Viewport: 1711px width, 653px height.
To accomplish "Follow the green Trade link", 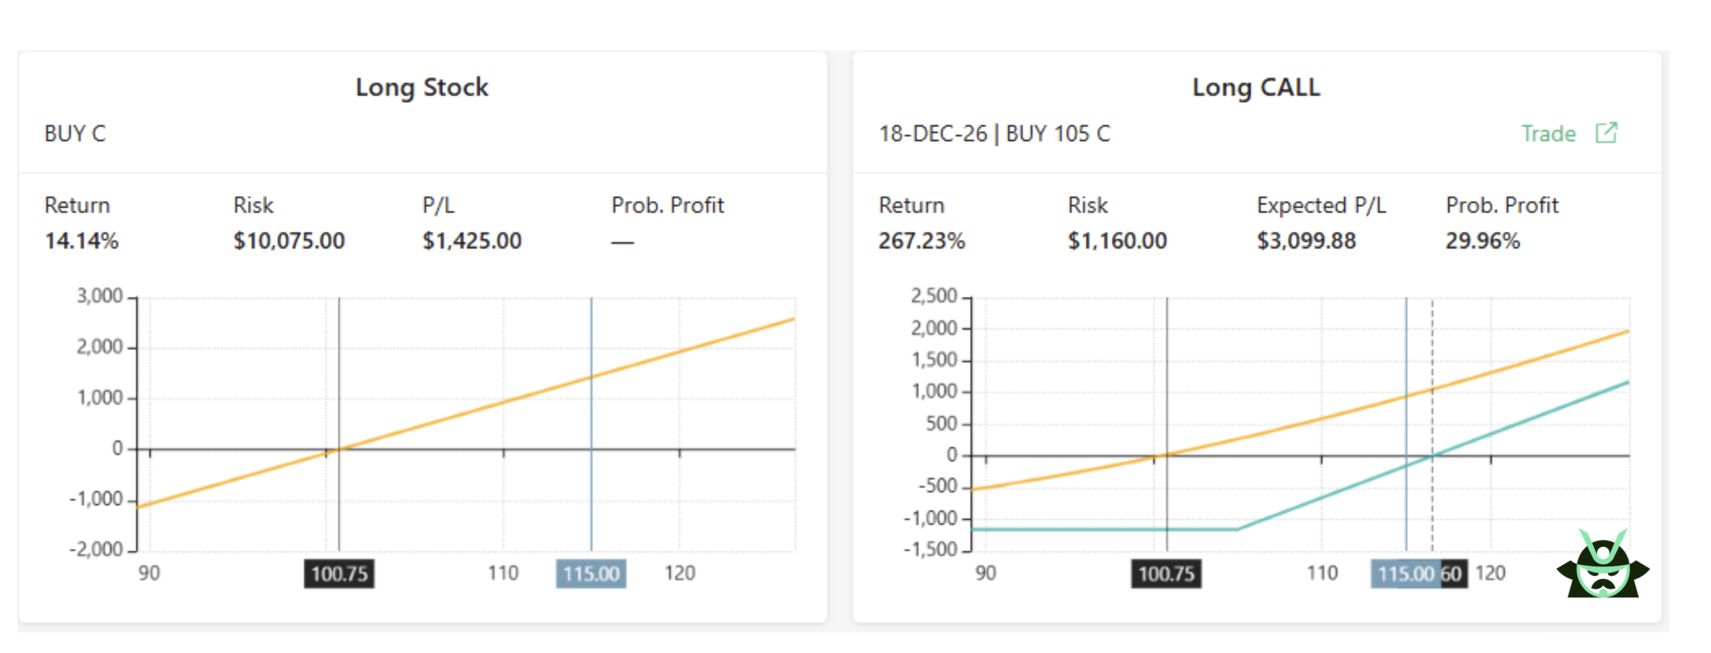I will pos(1548,134).
